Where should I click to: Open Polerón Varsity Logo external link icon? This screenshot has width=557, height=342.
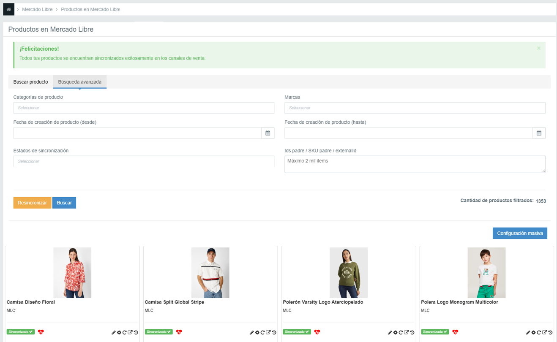point(407,333)
